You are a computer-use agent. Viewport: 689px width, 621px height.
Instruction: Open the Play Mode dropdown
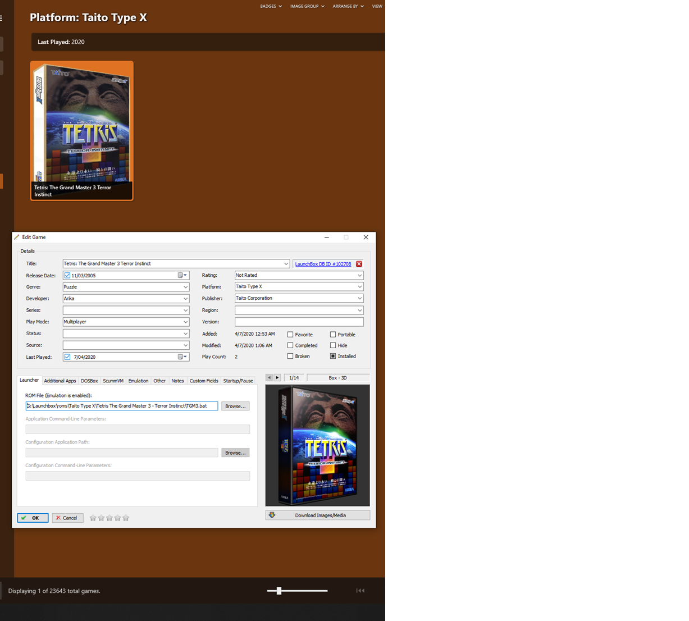click(x=185, y=322)
